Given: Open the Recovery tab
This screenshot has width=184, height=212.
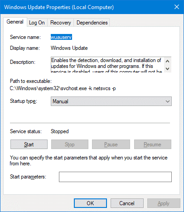Looking at the screenshot, I should click(x=61, y=23).
